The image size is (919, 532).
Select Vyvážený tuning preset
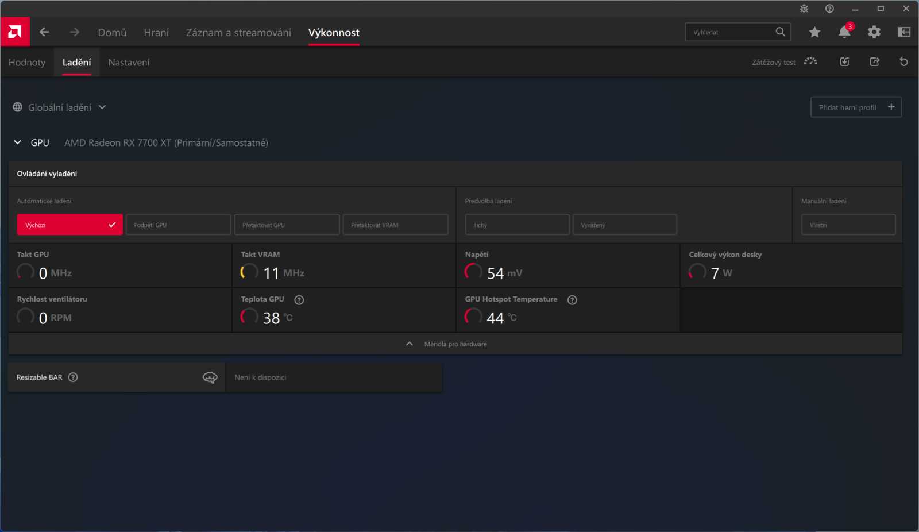pos(624,225)
